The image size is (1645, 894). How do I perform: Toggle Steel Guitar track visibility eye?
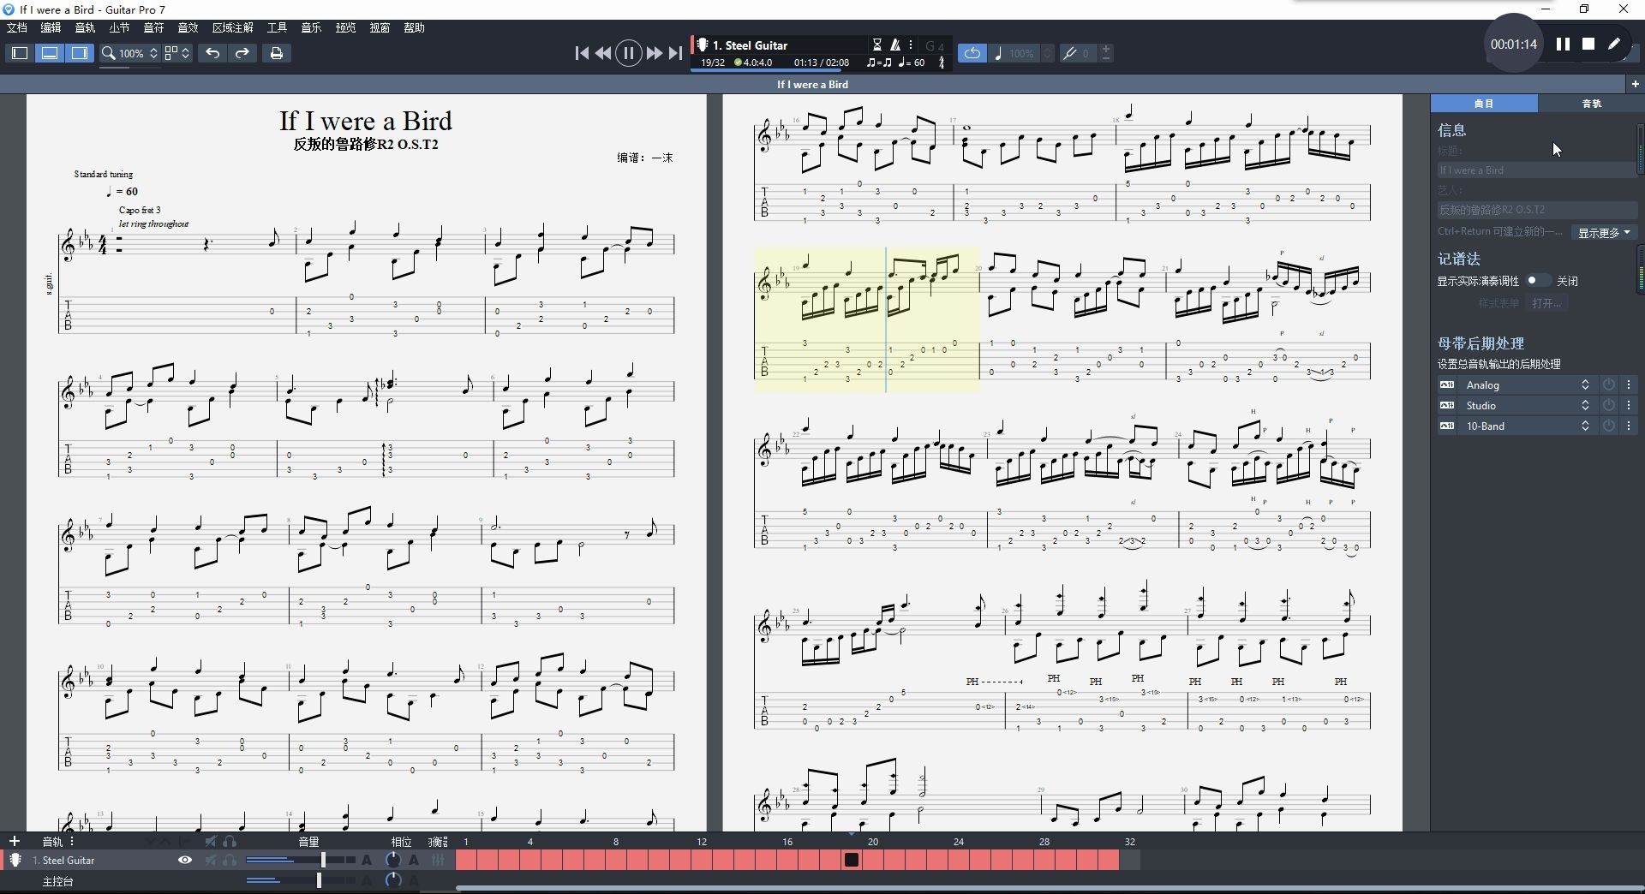click(185, 861)
